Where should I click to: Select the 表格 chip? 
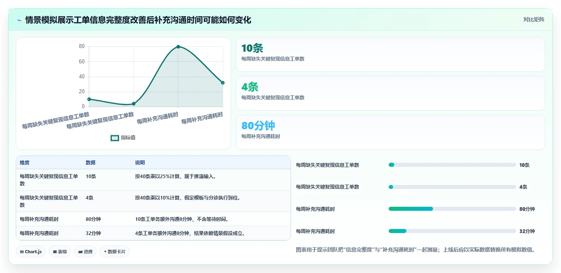(x=60, y=252)
